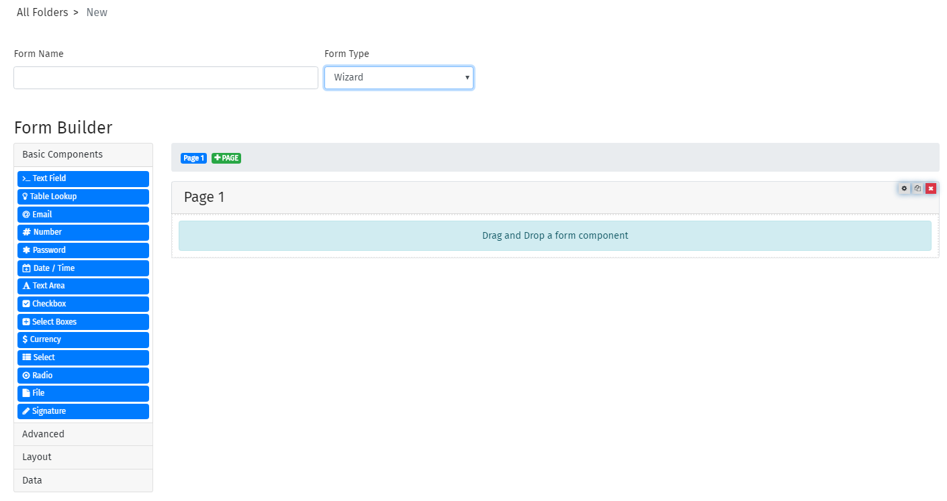
Task: Duplicate Page 1 using the copy icon
Action: click(x=917, y=188)
